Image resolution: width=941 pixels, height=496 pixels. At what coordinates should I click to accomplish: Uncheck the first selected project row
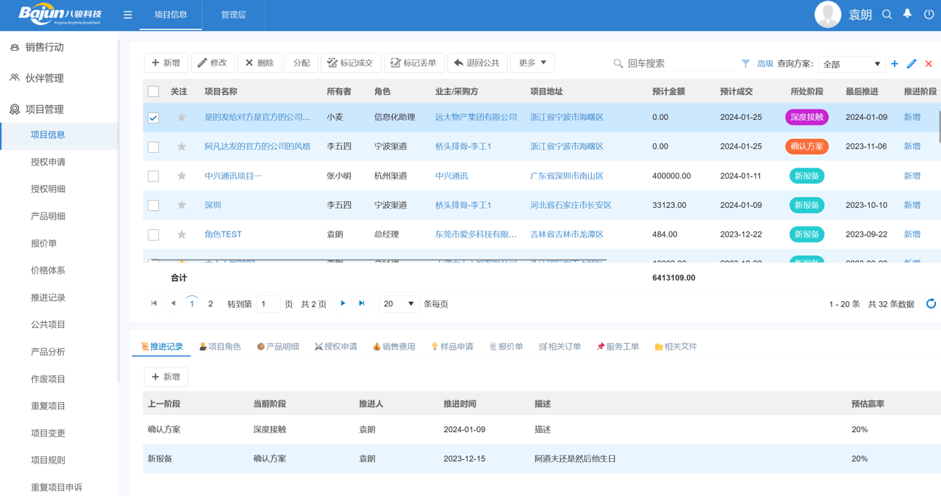(x=153, y=117)
